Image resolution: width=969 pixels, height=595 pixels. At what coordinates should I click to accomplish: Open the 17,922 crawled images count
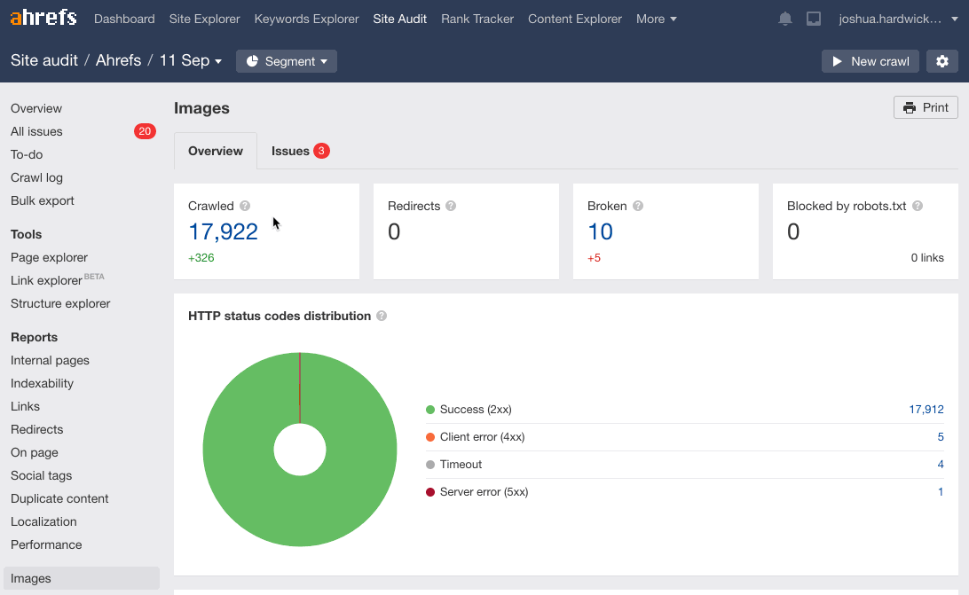(x=223, y=231)
